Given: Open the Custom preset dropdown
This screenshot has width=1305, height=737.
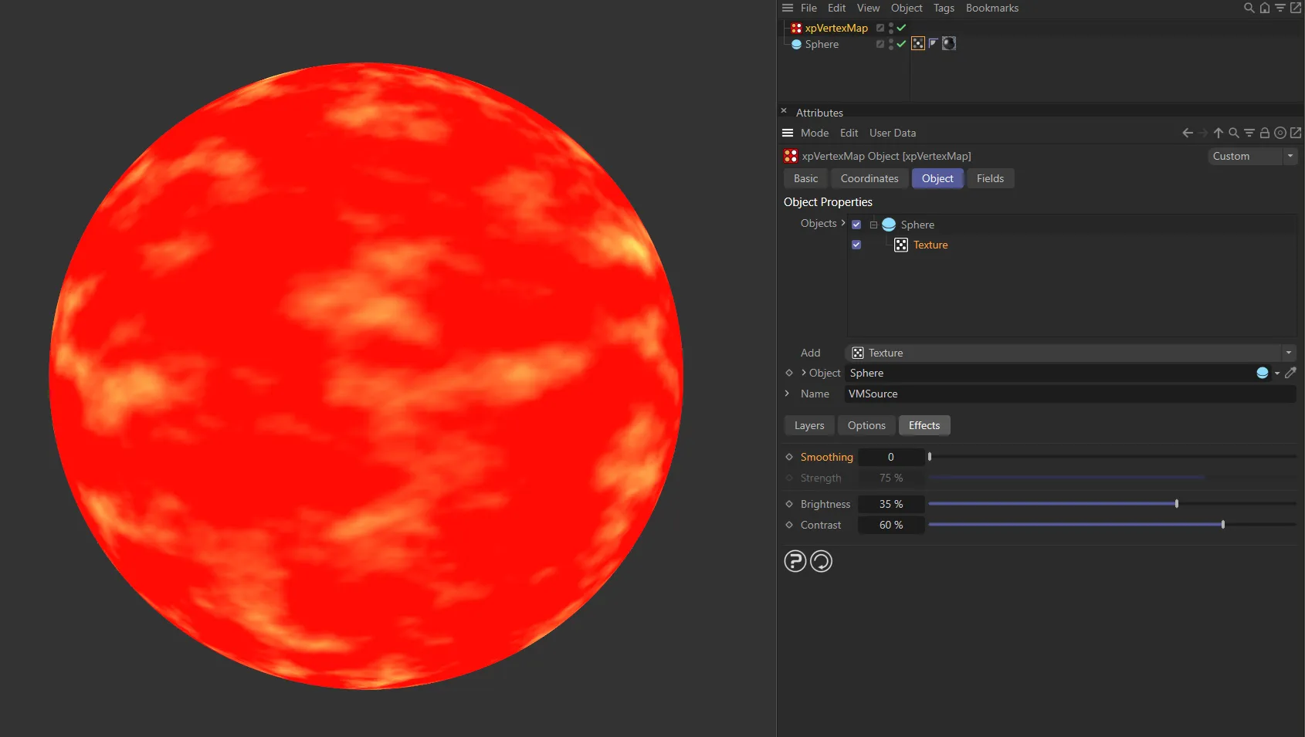Looking at the screenshot, I should 1290,156.
